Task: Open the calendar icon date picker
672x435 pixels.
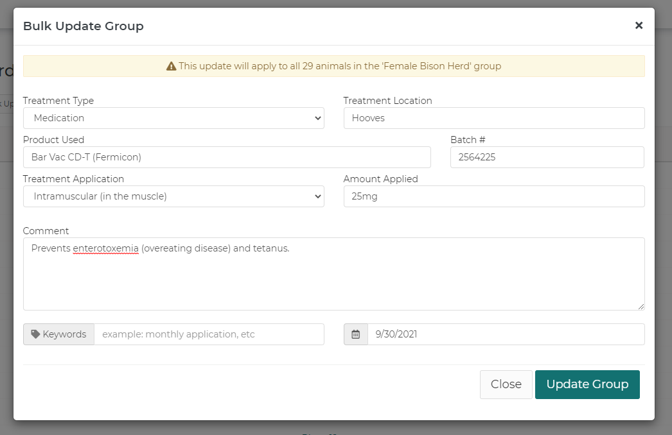Action: tap(356, 334)
